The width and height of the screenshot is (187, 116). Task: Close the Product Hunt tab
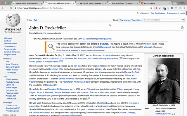pyautogui.click(x=169, y=3)
